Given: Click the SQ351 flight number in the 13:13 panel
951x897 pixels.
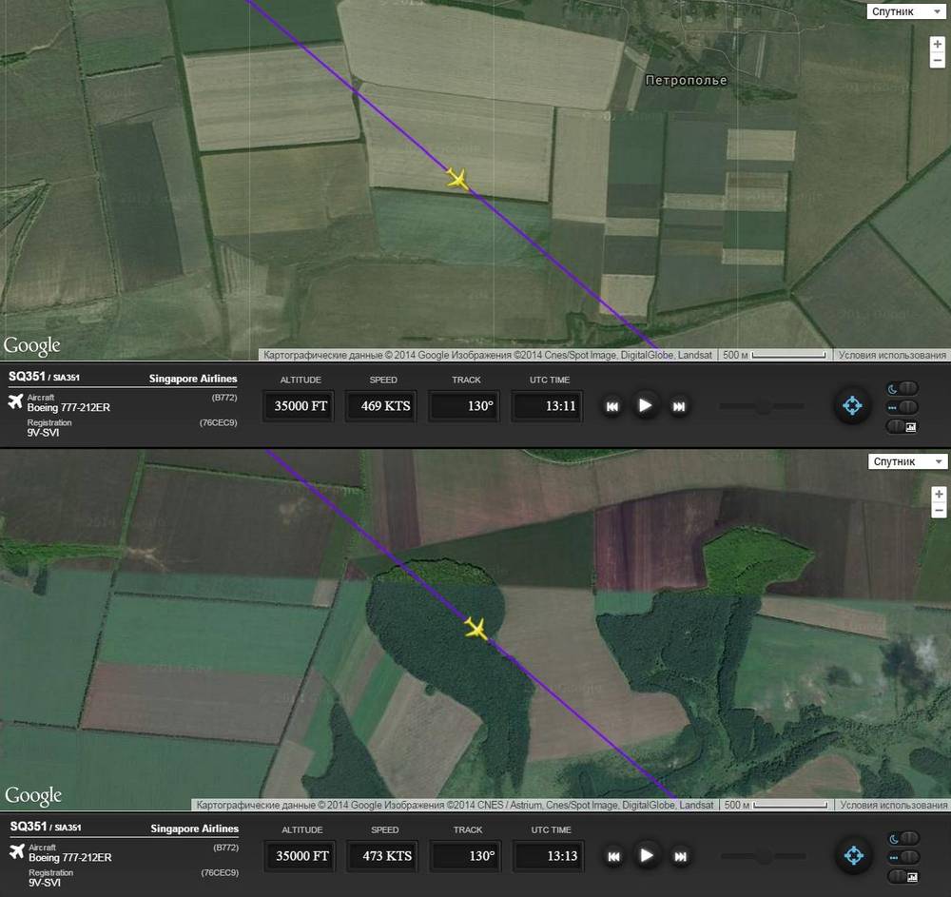Looking at the screenshot, I should 29,827.
